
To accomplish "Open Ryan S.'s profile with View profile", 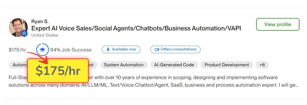I will click(x=278, y=24).
